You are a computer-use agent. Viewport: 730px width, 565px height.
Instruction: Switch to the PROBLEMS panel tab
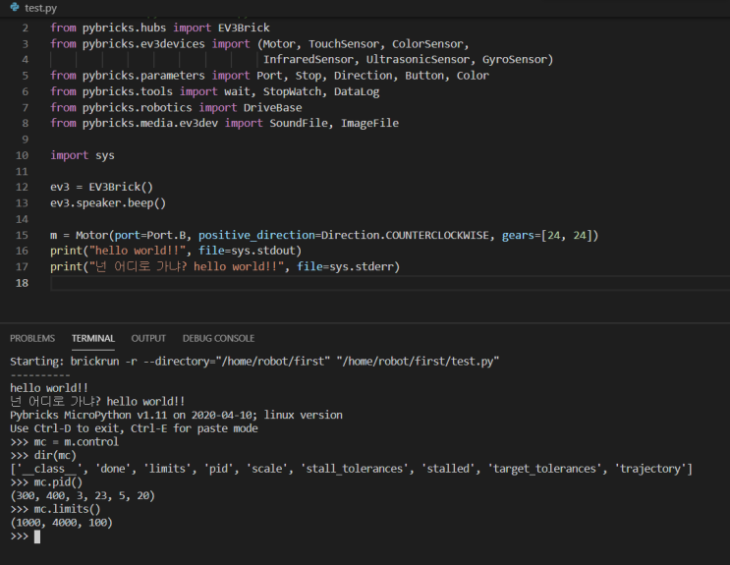coord(32,338)
